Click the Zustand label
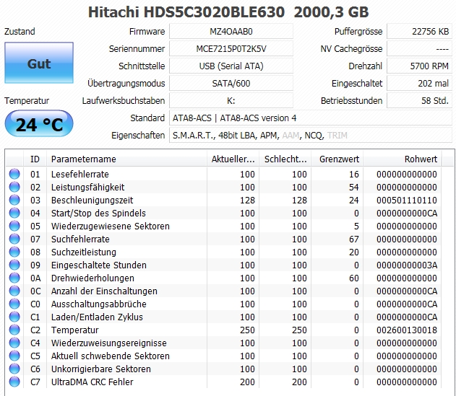456x396 pixels. tap(20, 31)
